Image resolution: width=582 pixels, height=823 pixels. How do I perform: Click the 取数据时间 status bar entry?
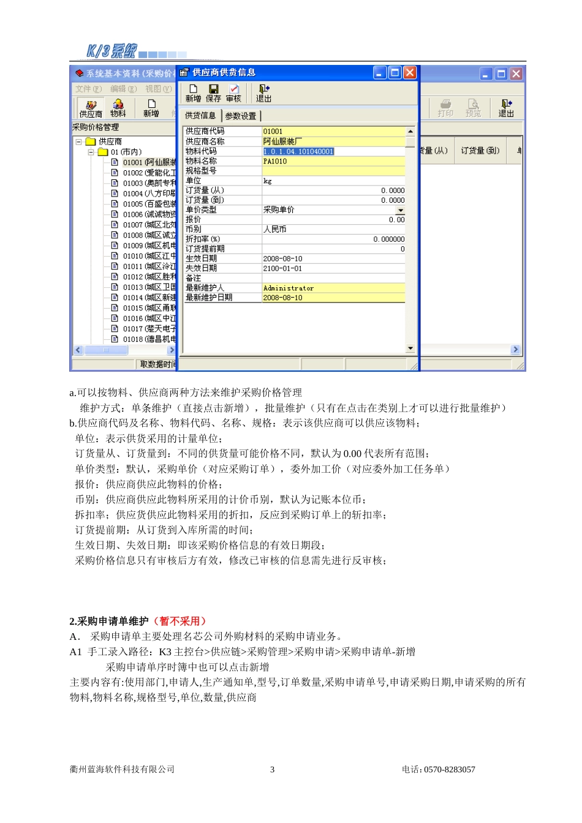tap(158, 364)
